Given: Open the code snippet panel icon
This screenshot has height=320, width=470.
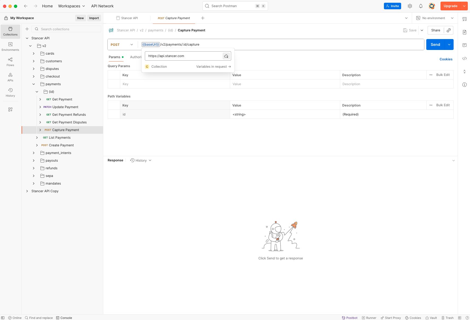Looking at the screenshot, I should coord(465,58).
